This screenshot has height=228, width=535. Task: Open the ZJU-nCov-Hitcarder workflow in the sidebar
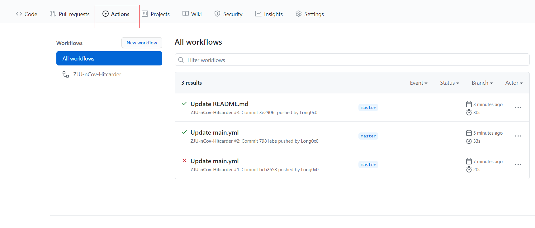97,74
